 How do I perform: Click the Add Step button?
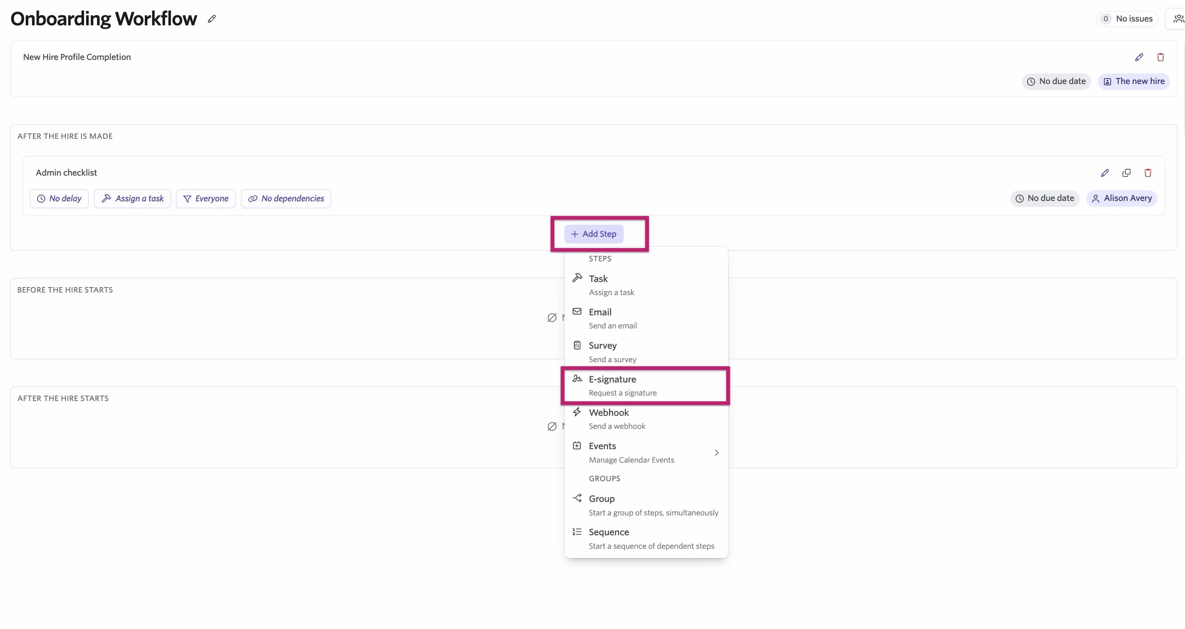coord(594,234)
